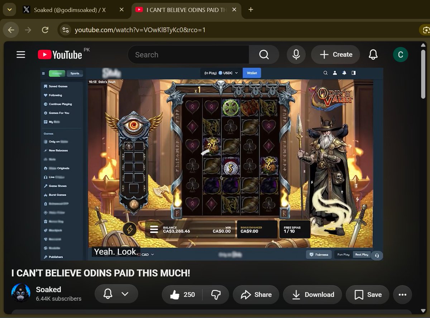Viewport: 430px width, 318px height.
Task: Open YouTube notifications bell in header
Action: (373, 54)
